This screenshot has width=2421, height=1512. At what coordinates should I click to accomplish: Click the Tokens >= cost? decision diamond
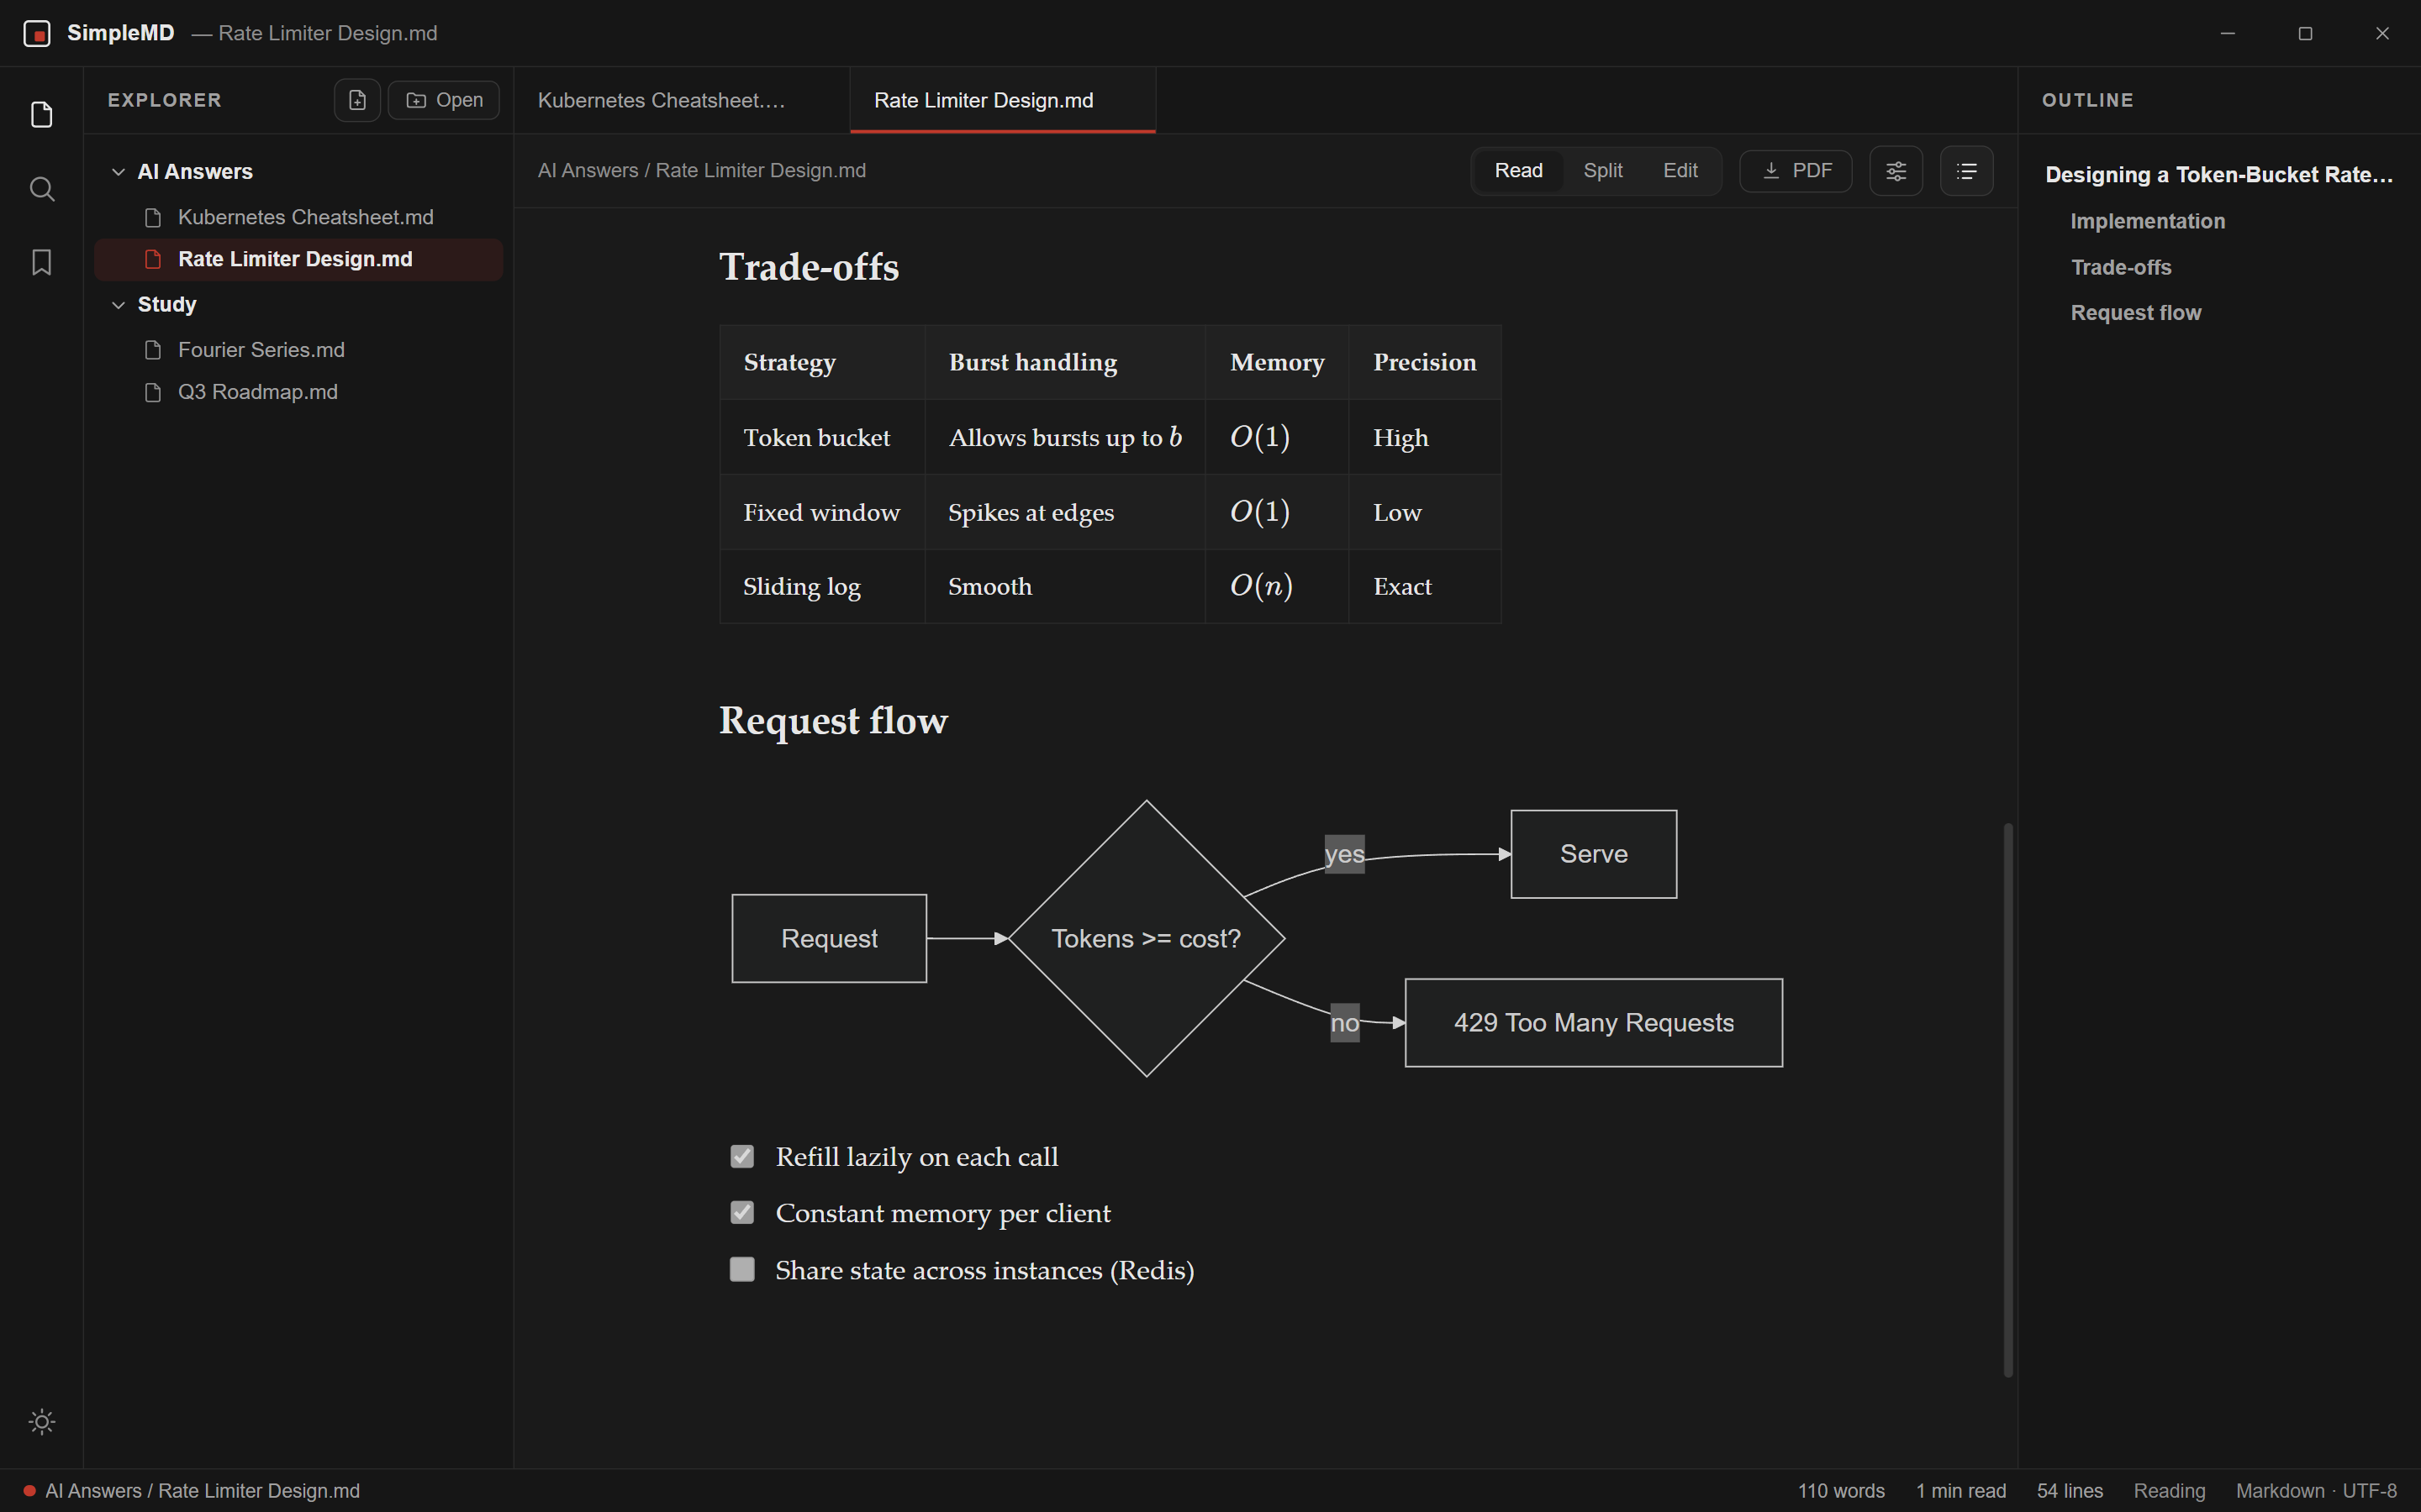click(x=1147, y=938)
